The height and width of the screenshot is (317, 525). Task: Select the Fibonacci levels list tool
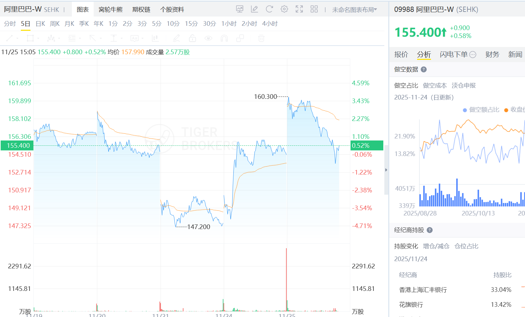click(72, 38)
